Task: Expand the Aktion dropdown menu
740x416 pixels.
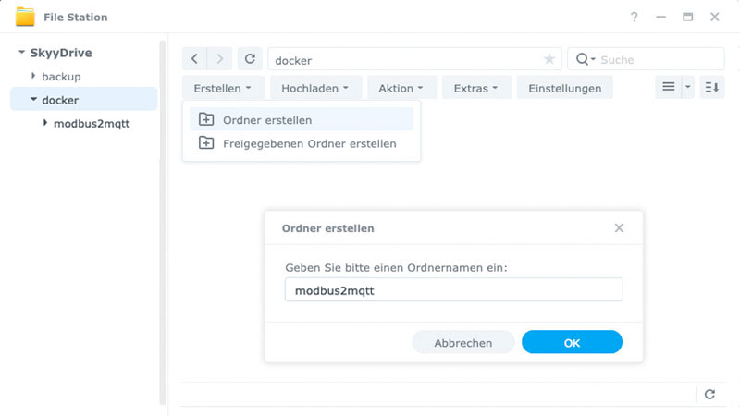Action: 401,88
